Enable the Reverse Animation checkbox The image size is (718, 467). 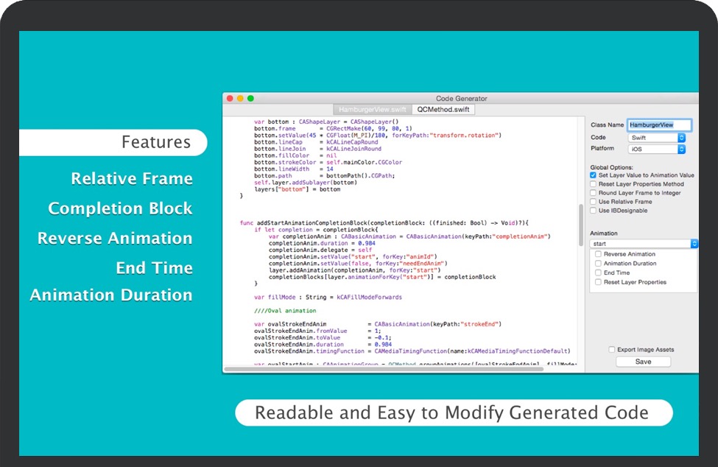(599, 254)
